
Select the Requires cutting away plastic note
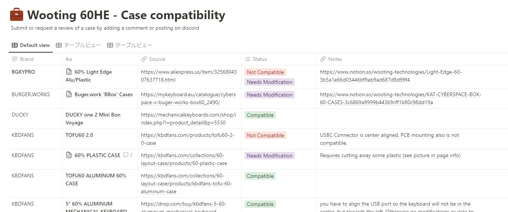click(x=390, y=155)
